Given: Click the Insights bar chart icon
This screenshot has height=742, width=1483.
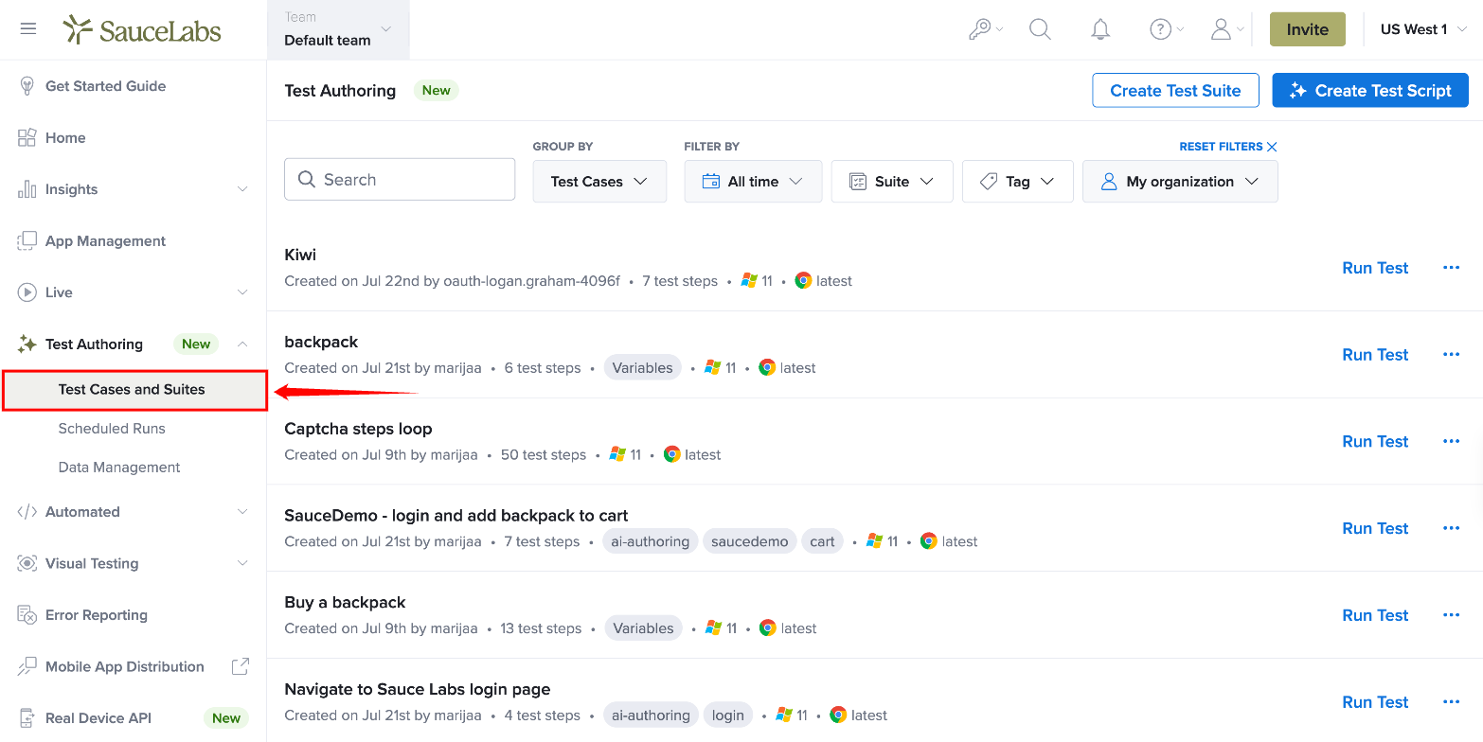Looking at the screenshot, I should coord(27,189).
